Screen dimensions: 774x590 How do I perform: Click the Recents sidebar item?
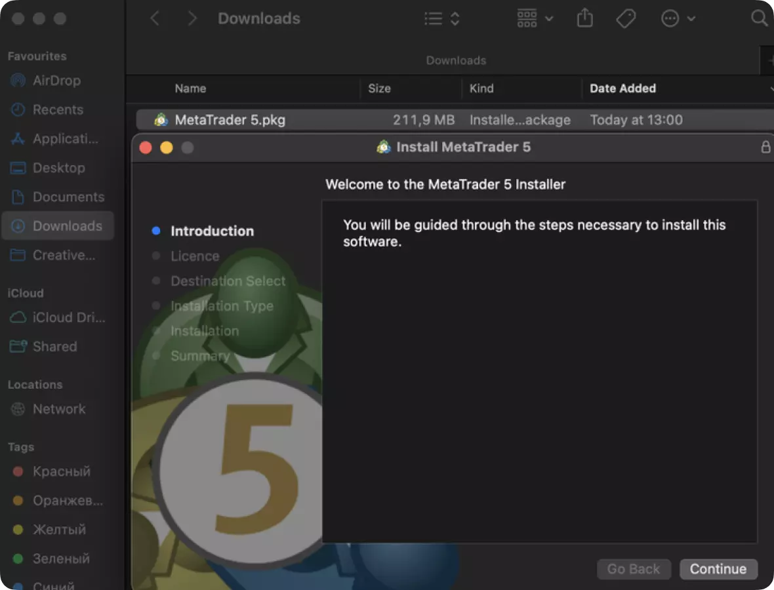click(58, 109)
